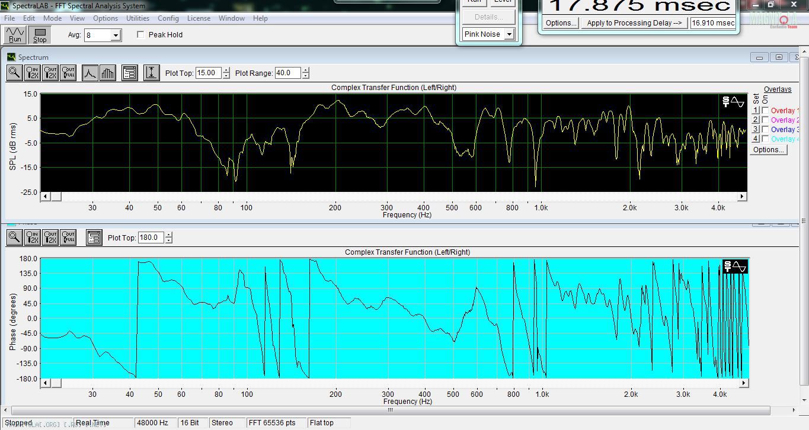Click the Spectrum Plot Top input field
The height and width of the screenshot is (430, 809).
(208, 73)
